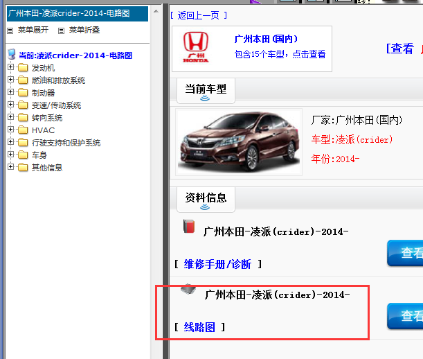The height and width of the screenshot is (359, 423).
Task: Expand the 其他信息 tree node
Action: point(11,166)
